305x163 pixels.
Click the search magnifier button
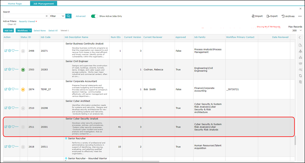[68, 16]
